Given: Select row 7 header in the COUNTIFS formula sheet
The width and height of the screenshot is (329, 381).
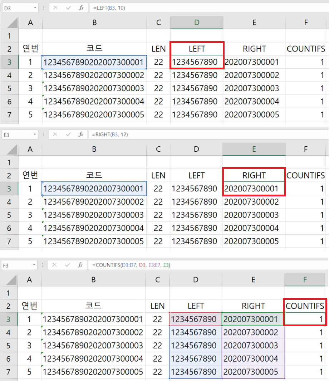Looking at the screenshot, I should 8,372.
